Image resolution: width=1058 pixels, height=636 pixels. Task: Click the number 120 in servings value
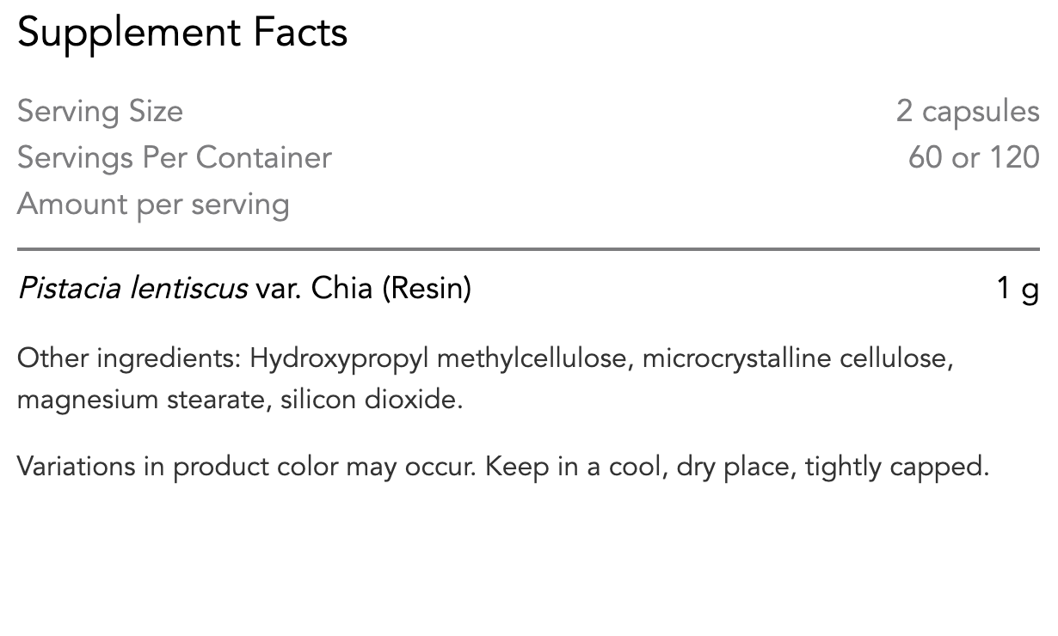pos(1014,158)
